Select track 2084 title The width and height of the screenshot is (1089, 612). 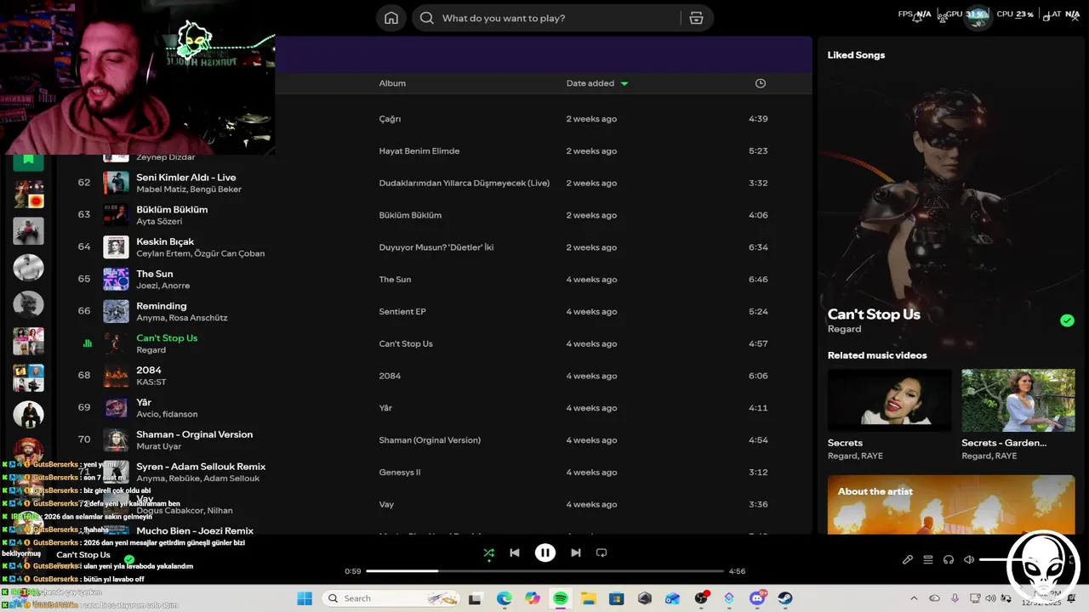point(149,370)
